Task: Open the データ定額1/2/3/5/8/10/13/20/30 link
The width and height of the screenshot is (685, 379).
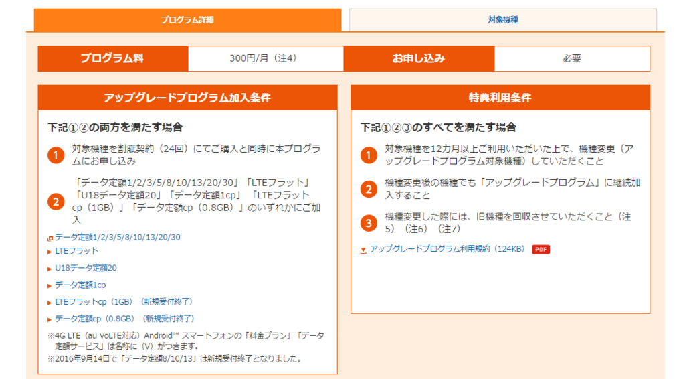Action: pyautogui.click(x=118, y=237)
